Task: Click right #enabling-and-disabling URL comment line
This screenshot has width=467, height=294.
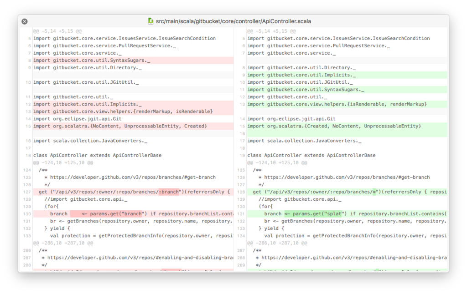Action: click(x=351, y=258)
